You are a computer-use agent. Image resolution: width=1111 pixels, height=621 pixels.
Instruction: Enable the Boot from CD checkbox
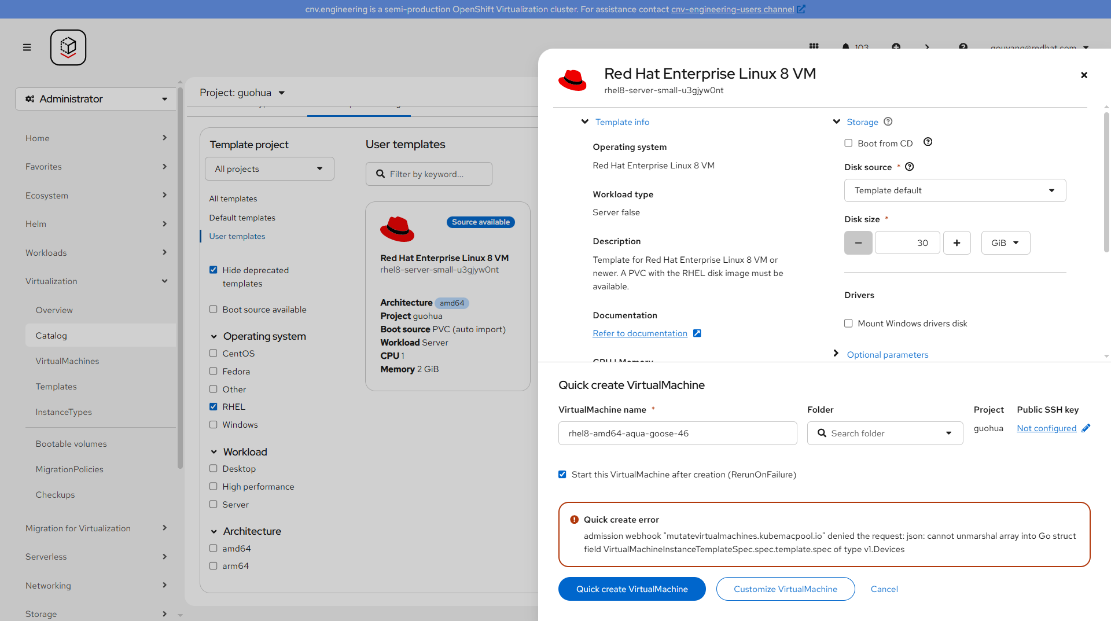848,144
